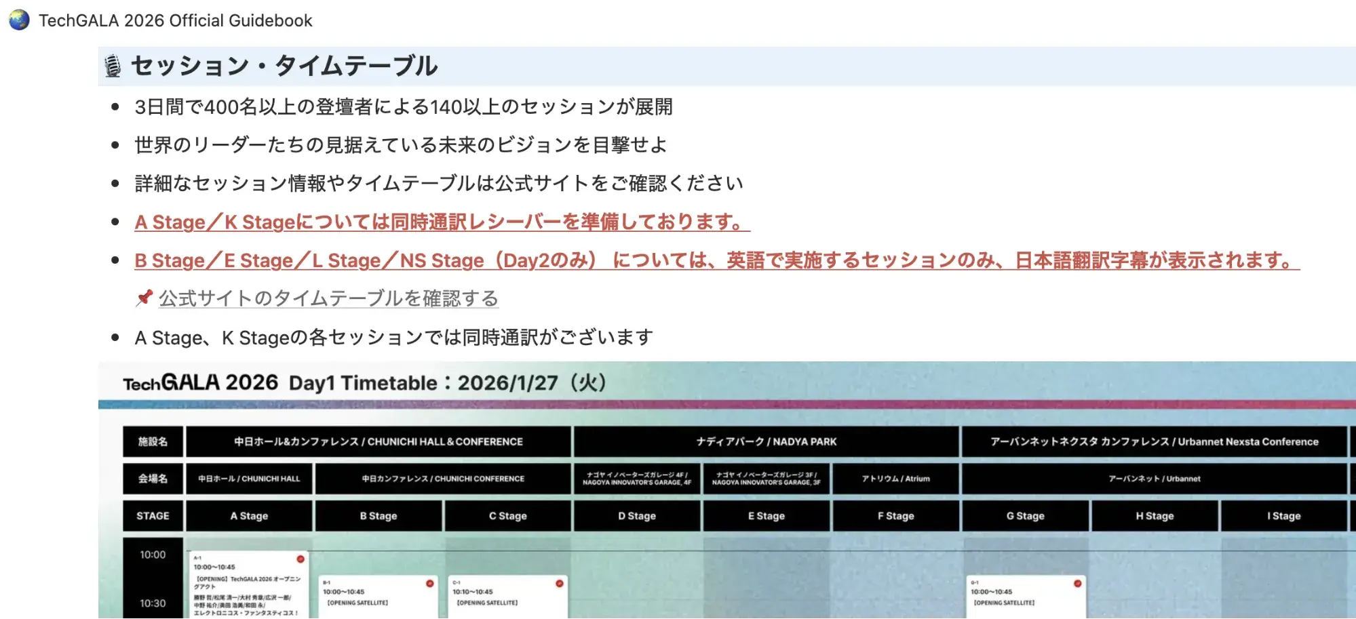Click the red badge on the C-1 session card
Image resolution: width=1356 pixels, height=619 pixels.
click(559, 584)
